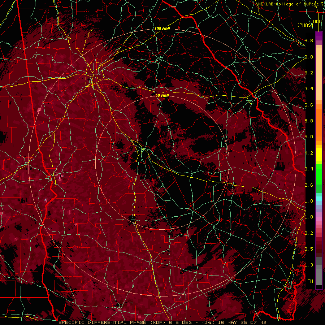The image size is (325, 325).
Task: Click the 50 NMI range ring label
Action: (x=162, y=95)
